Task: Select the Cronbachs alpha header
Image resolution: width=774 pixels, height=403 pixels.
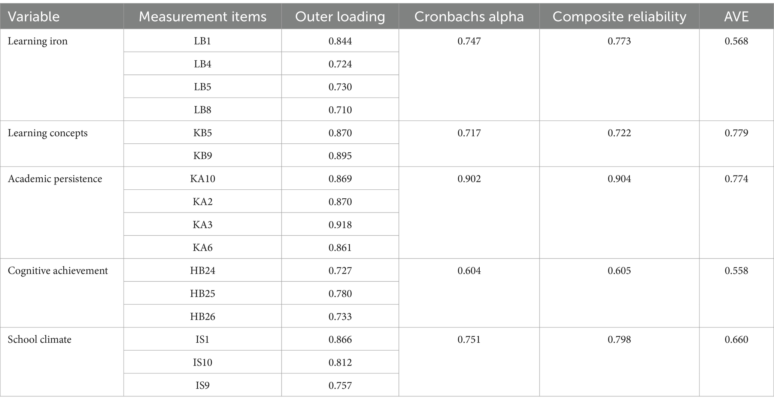Action: pyautogui.click(x=469, y=16)
